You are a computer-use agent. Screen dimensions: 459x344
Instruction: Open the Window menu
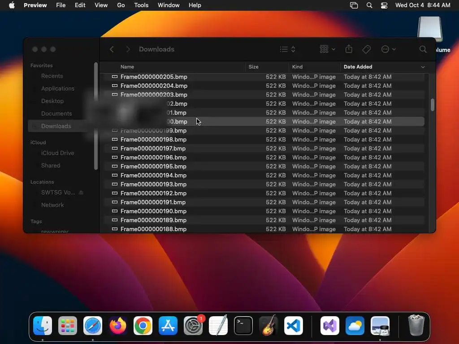pos(169,5)
